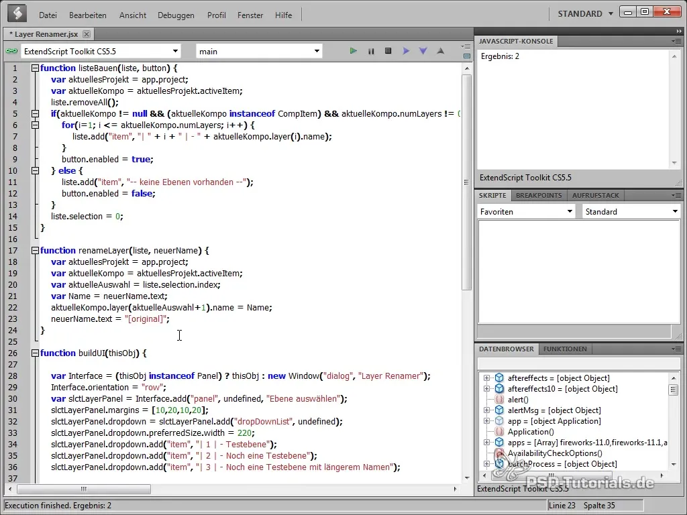Expand the apps array node
This screenshot has height=515, width=687.
point(486,443)
